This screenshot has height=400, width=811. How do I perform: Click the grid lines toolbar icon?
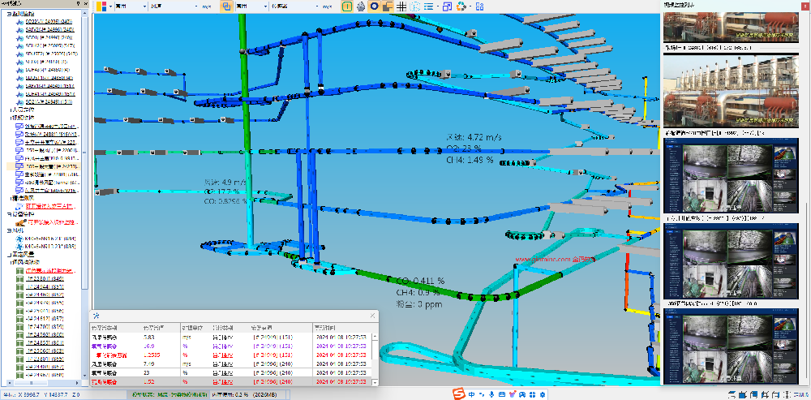click(400, 6)
